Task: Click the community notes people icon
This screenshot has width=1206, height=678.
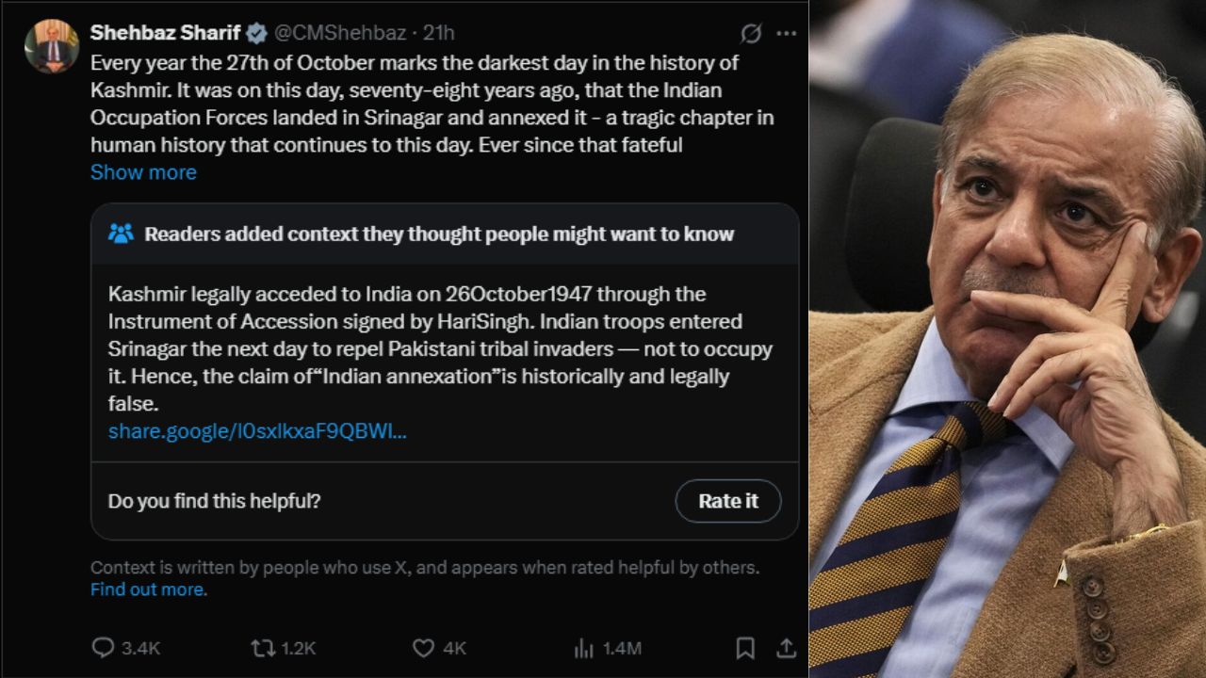Action: pyautogui.click(x=121, y=234)
